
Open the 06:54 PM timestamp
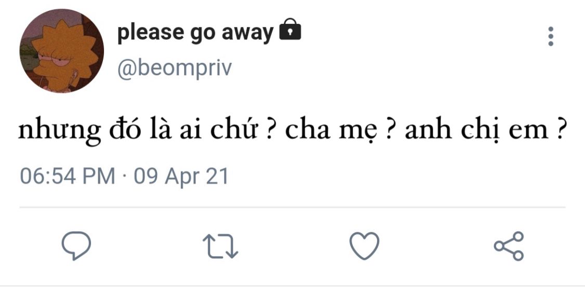68,176
